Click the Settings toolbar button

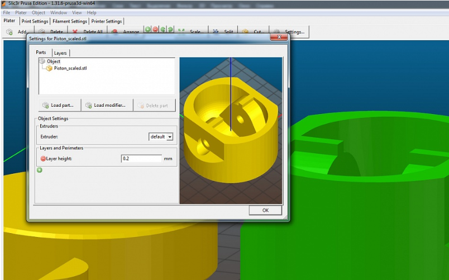click(289, 31)
